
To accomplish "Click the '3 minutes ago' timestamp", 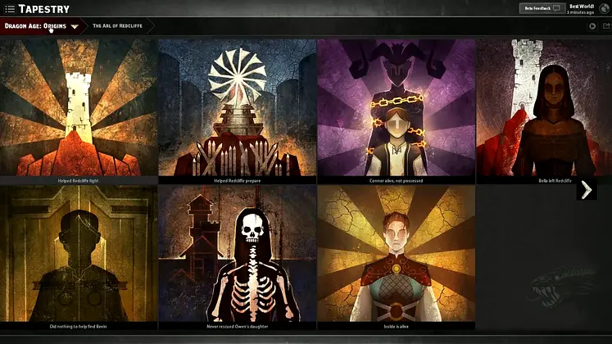I will tap(580, 12).
